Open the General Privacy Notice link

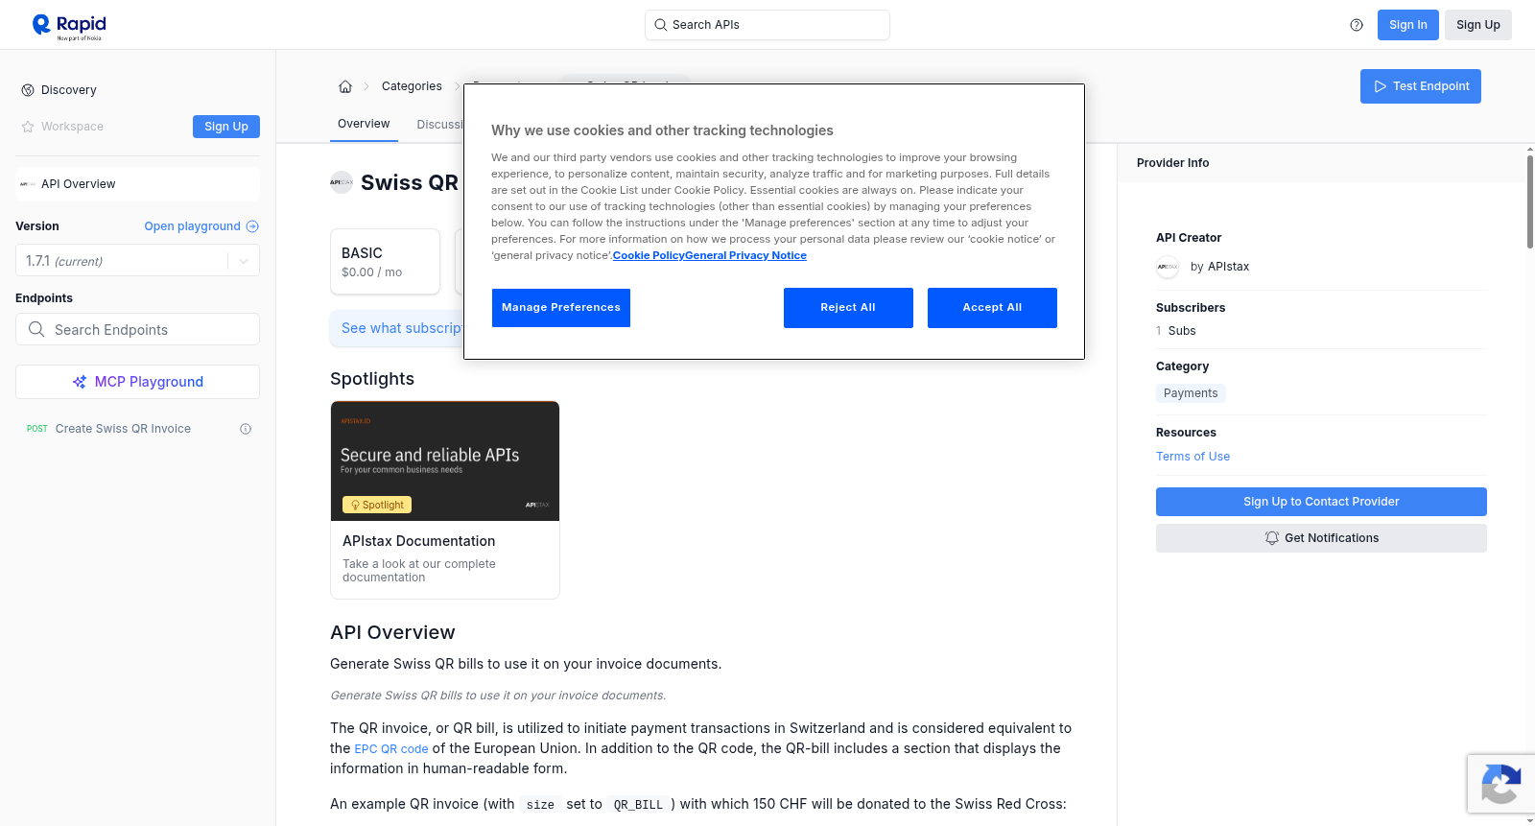tap(746, 255)
